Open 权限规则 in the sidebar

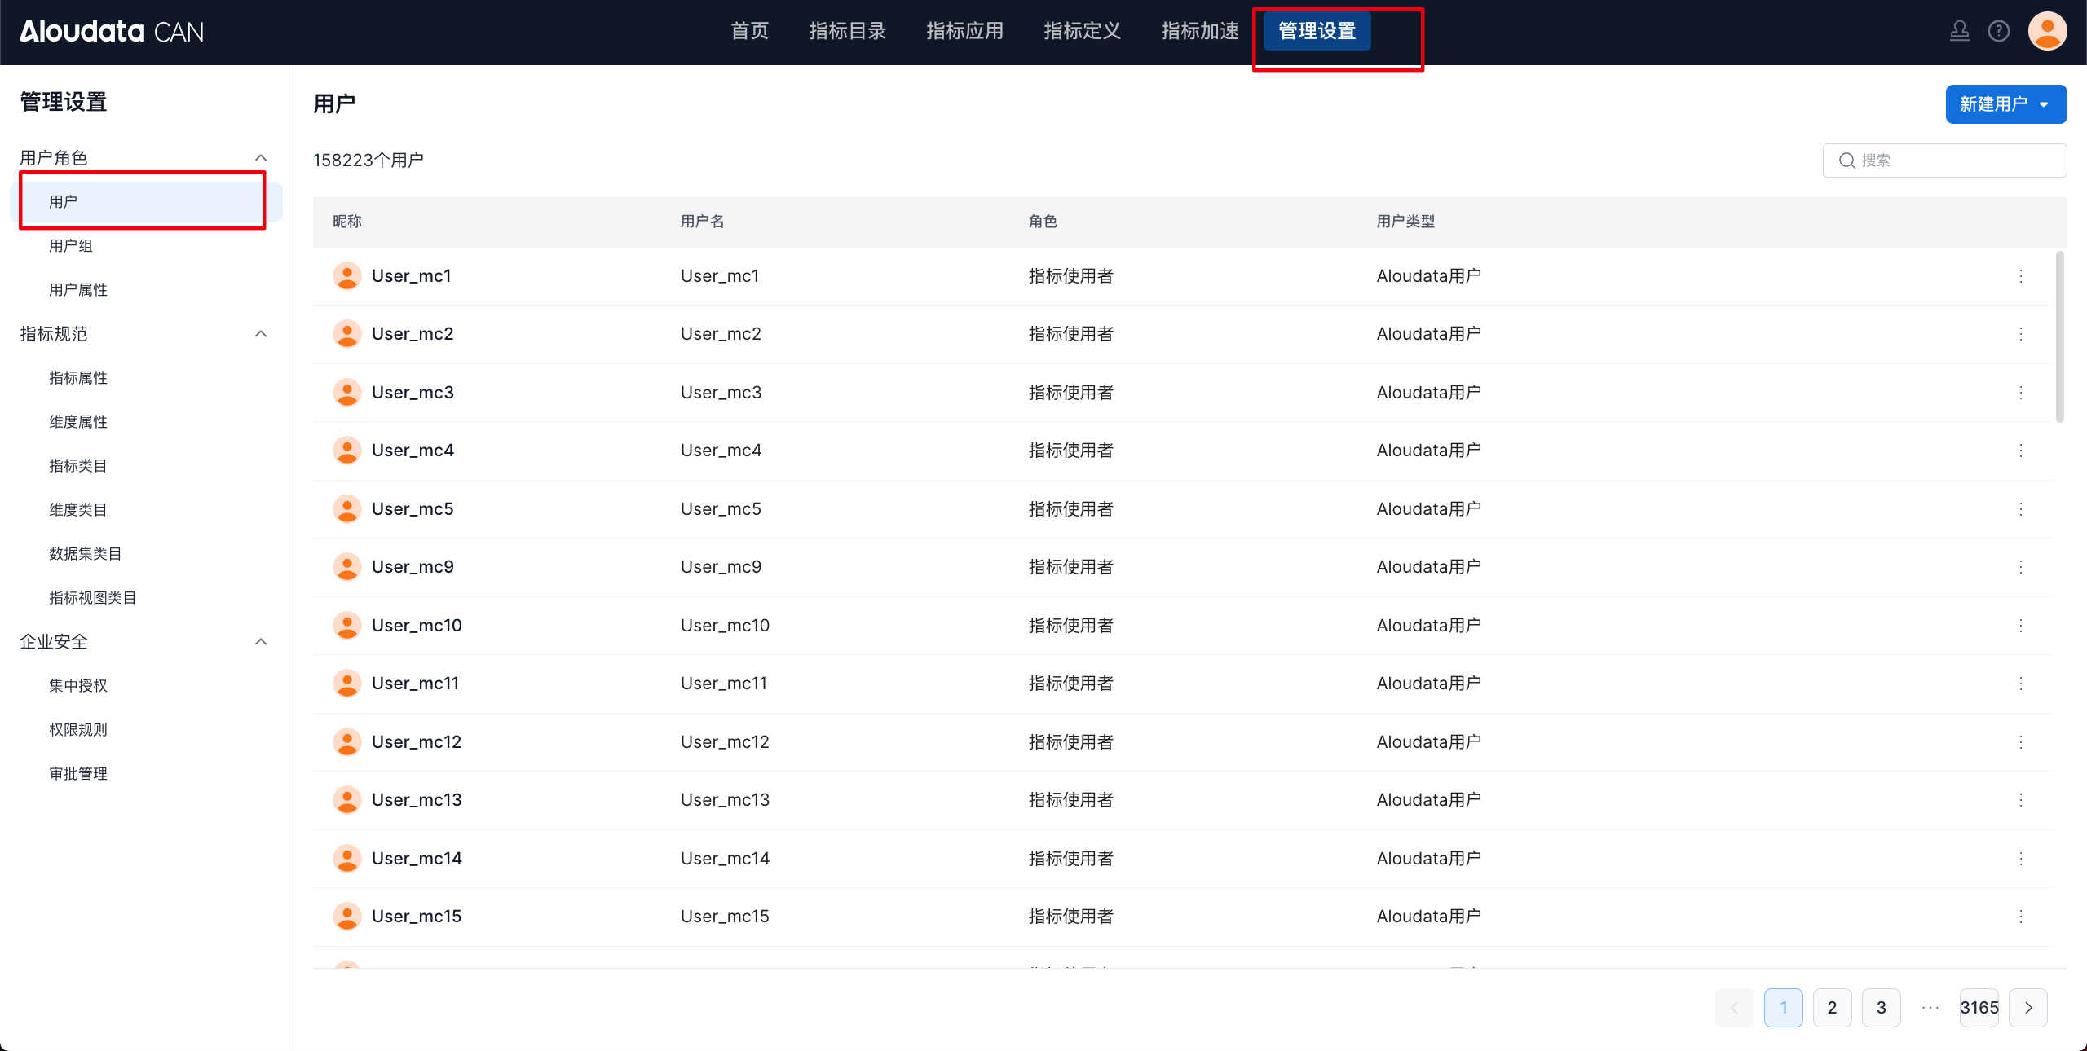[x=78, y=730]
